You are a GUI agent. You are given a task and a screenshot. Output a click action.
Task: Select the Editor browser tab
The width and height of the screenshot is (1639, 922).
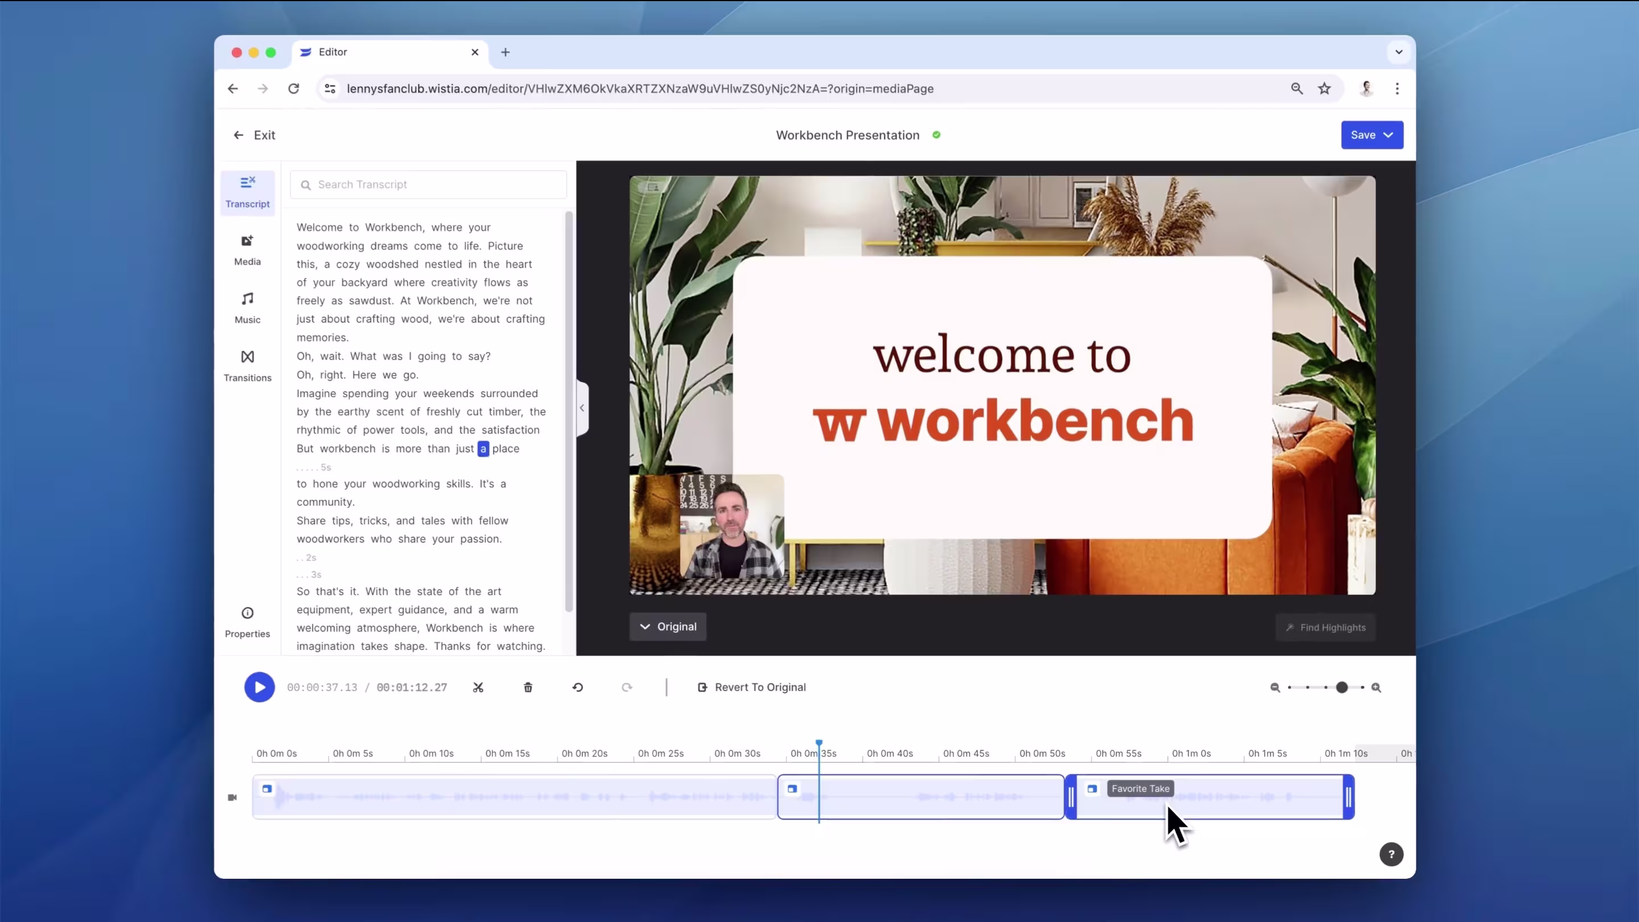click(389, 52)
